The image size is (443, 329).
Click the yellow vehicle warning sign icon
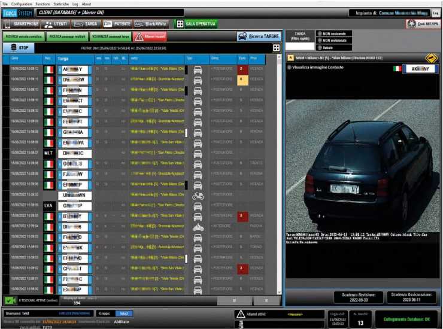coord(431,58)
